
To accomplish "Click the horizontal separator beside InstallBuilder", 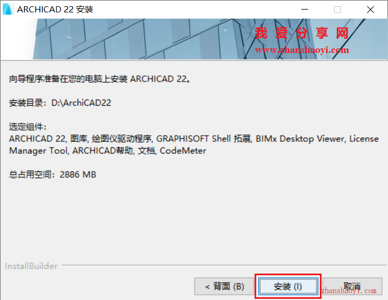I will click(224, 265).
